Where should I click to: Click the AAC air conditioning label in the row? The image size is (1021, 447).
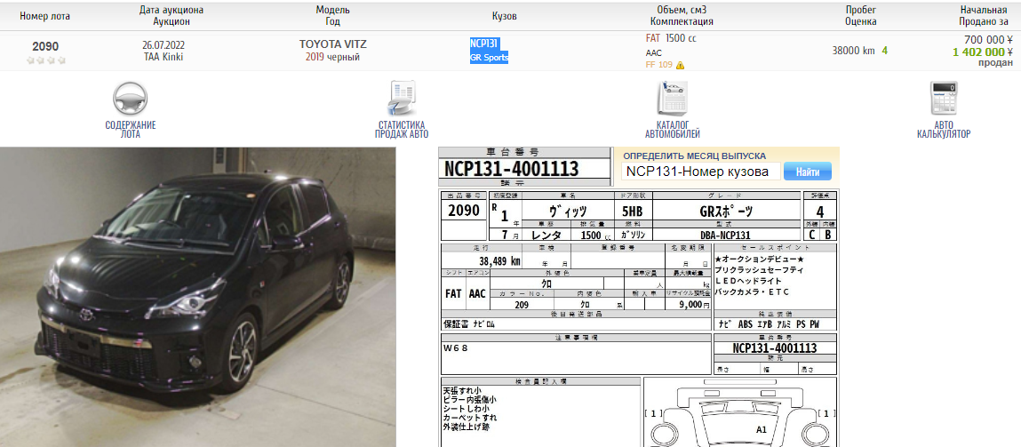coord(654,52)
